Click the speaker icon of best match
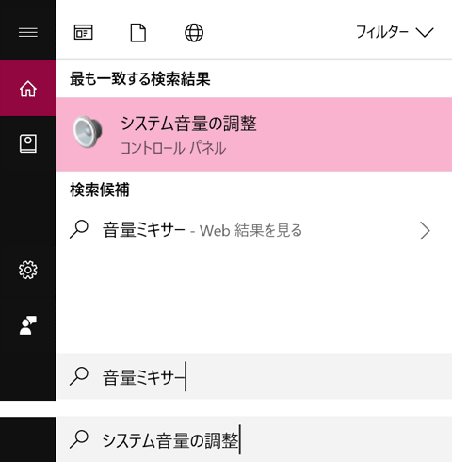Image resolution: width=452 pixels, height=462 pixels. [88, 132]
